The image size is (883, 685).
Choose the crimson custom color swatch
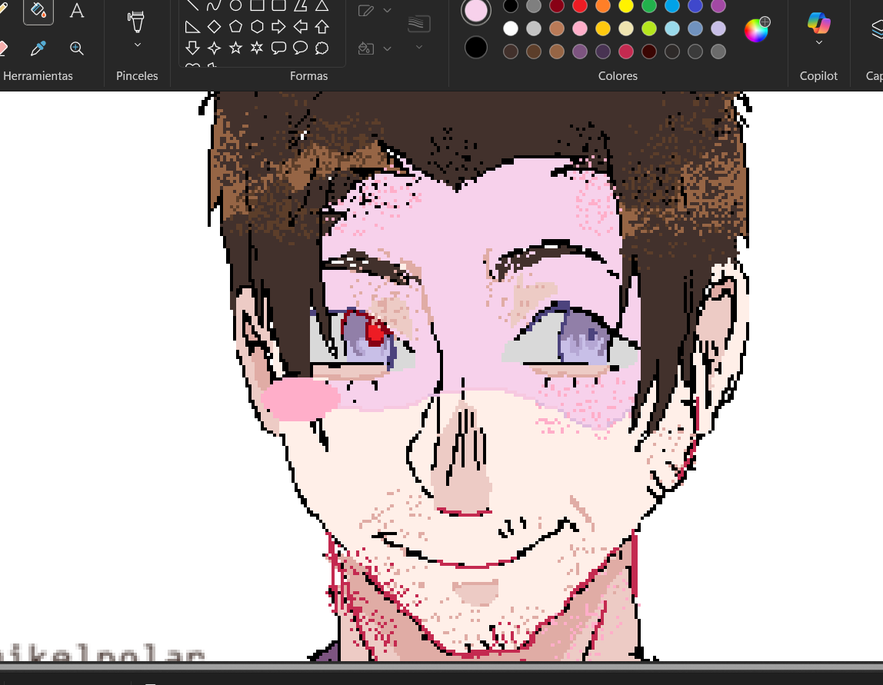[626, 52]
